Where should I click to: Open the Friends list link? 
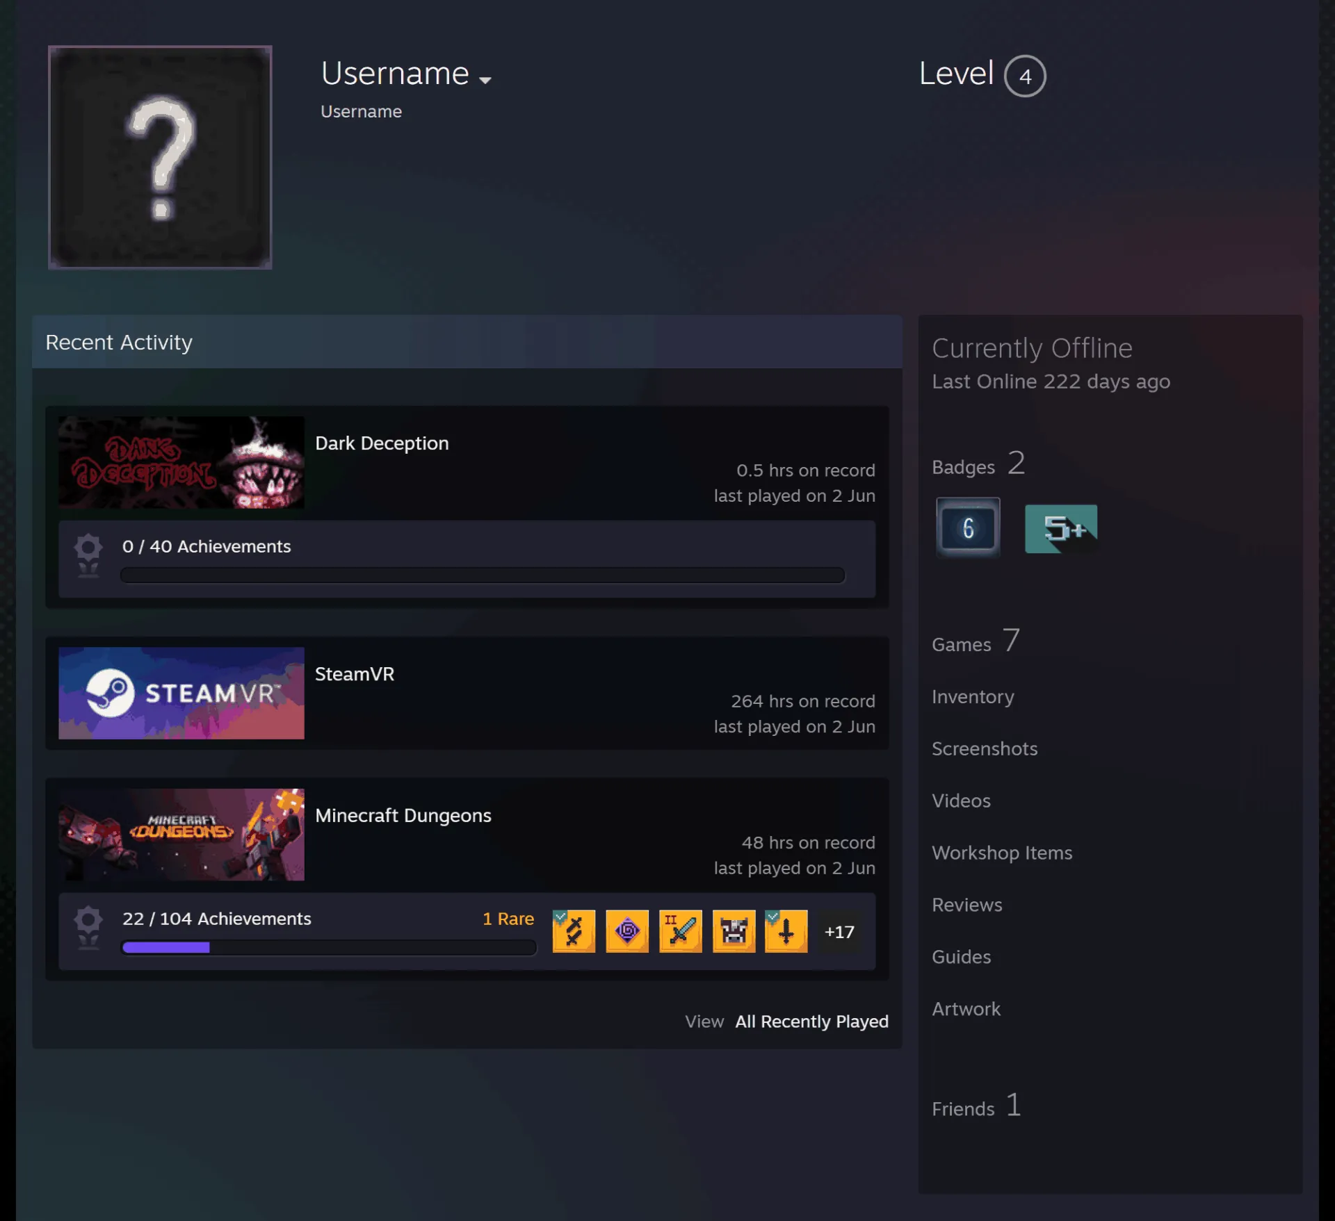(x=976, y=1106)
